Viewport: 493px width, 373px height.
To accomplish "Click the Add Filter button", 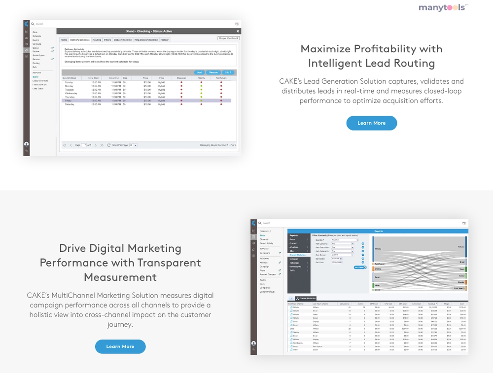I will coord(360,268).
